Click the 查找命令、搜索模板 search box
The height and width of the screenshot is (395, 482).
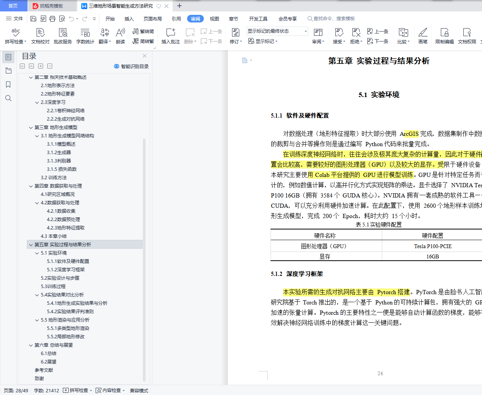point(331,19)
